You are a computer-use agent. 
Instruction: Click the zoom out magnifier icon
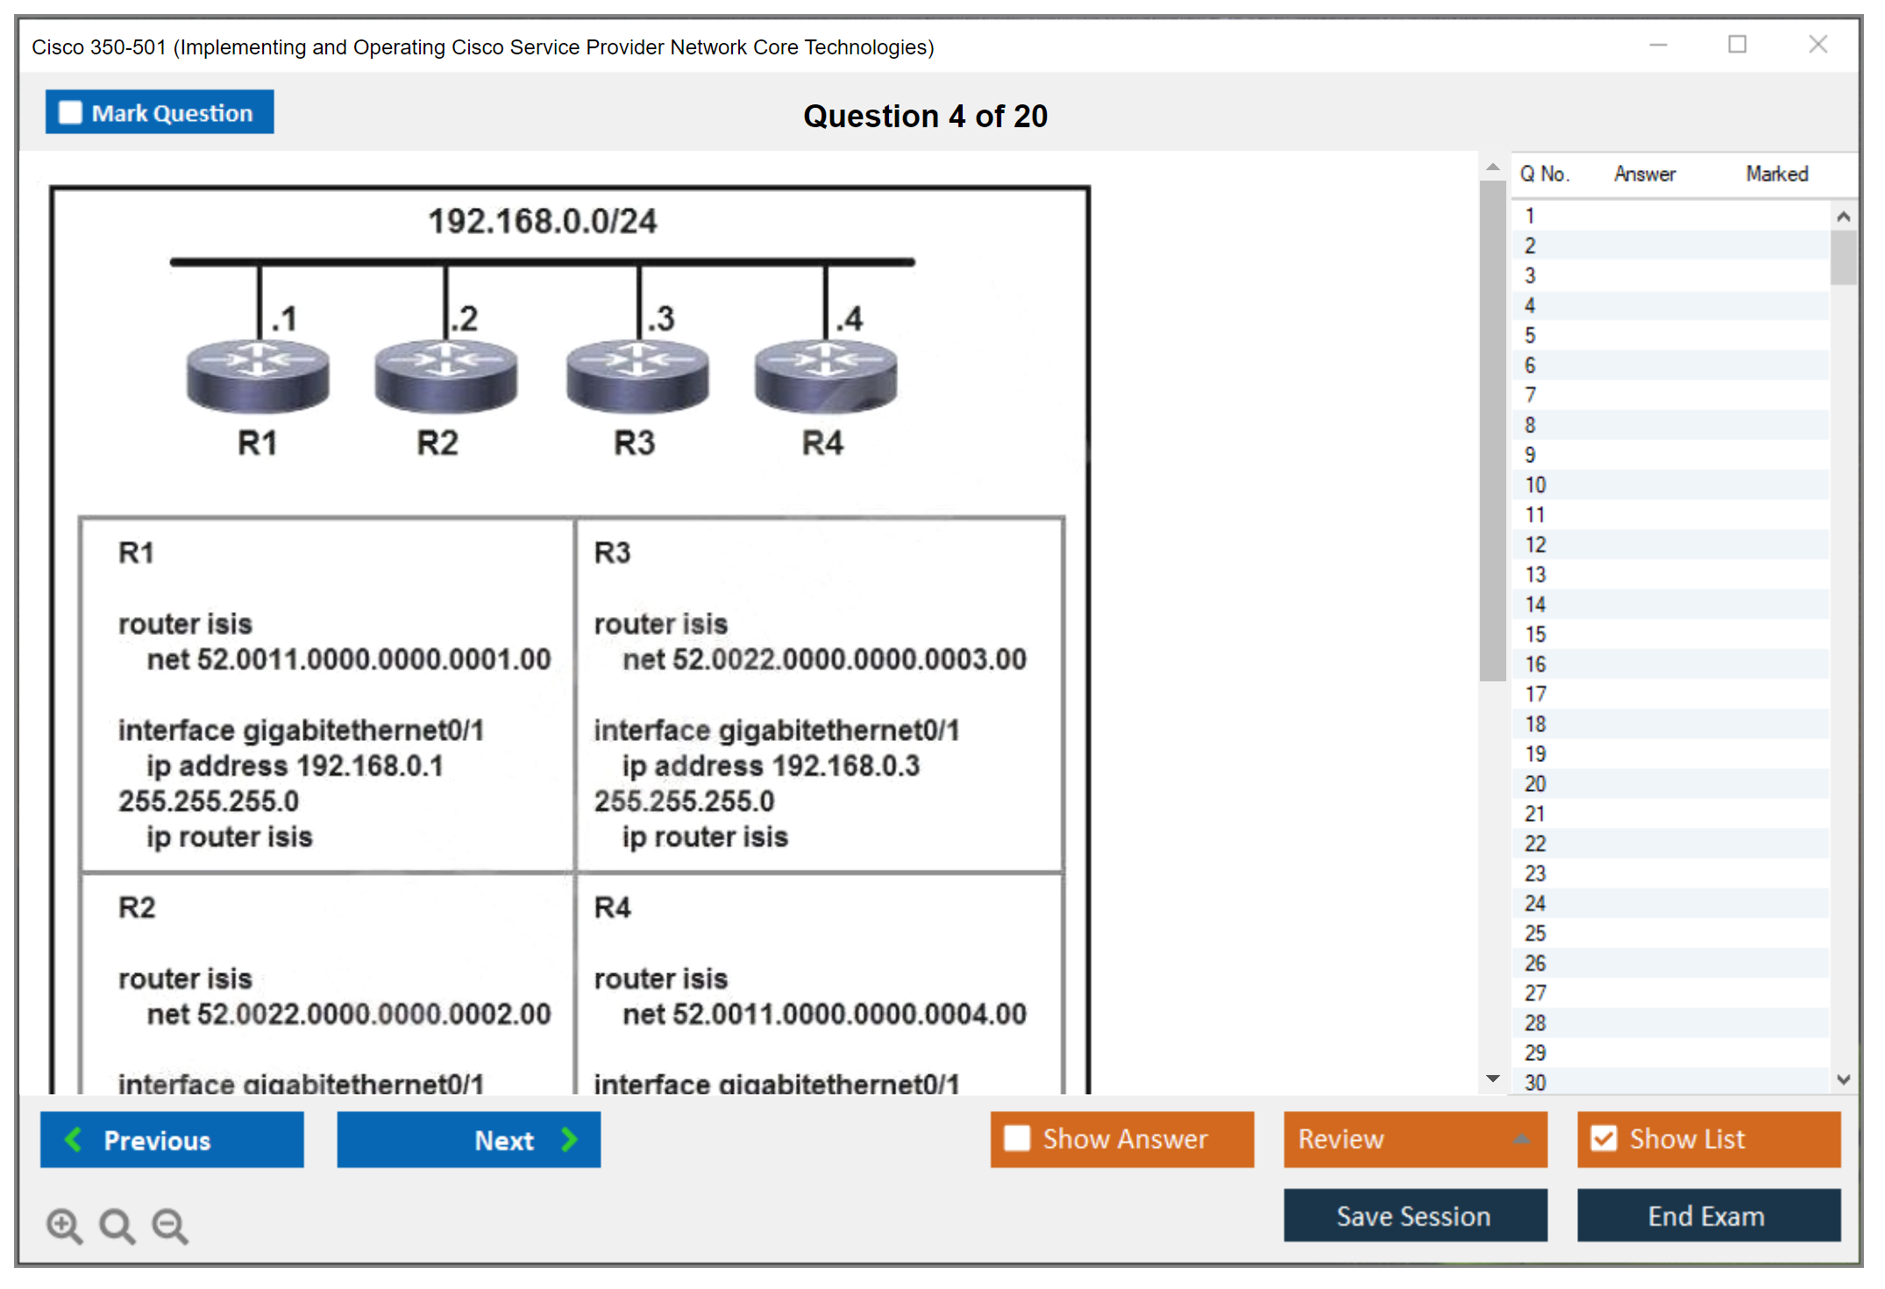coord(170,1225)
